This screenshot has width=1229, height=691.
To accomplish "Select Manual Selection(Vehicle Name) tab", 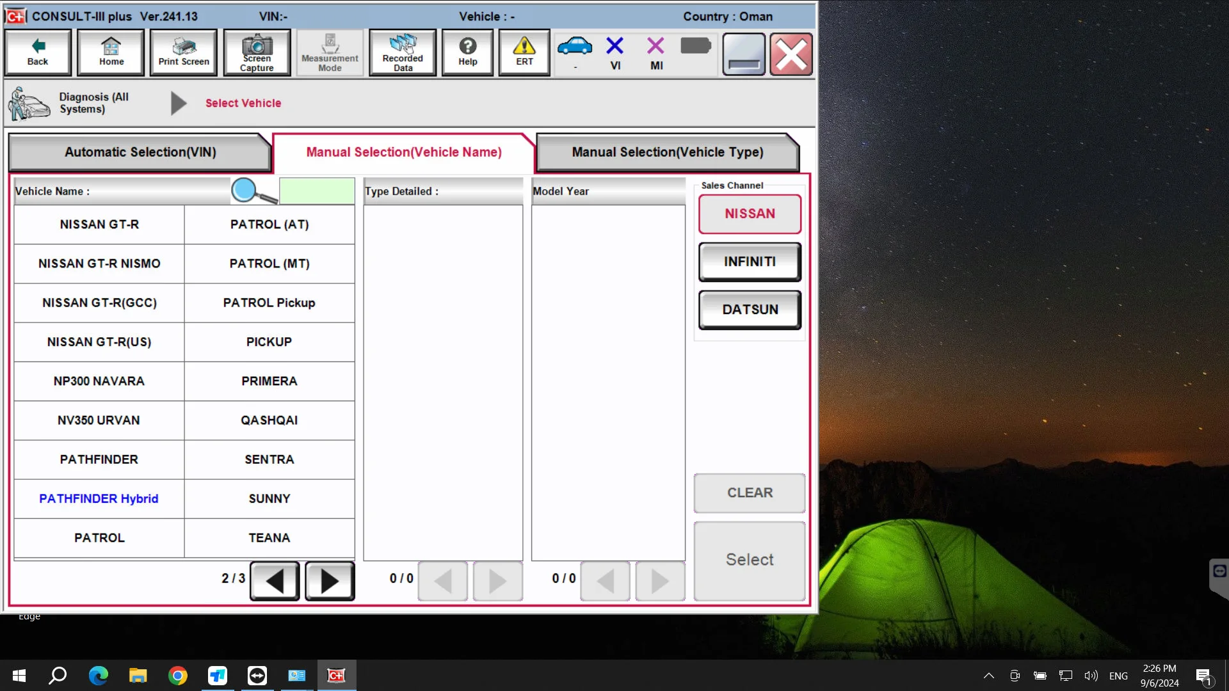I will tap(404, 152).
